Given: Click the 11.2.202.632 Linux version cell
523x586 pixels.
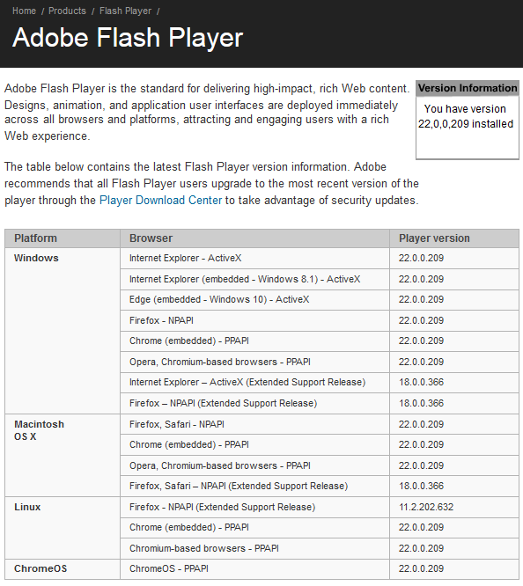Looking at the screenshot, I should click(454, 507).
